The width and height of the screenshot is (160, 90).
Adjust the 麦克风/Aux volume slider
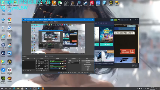tap(55, 63)
